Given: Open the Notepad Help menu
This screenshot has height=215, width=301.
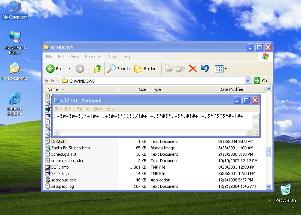Looking at the screenshot, I should 110,109.
